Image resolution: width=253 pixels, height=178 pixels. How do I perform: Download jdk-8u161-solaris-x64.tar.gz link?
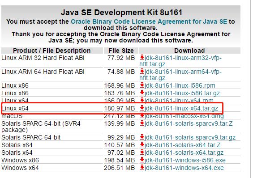coord(184,153)
